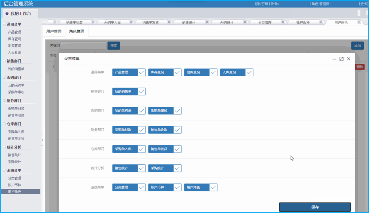Toggle the 销售单收款 menu checkbox in dialog
This screenshot has height=213, width=369.
[x=177, y=130]
